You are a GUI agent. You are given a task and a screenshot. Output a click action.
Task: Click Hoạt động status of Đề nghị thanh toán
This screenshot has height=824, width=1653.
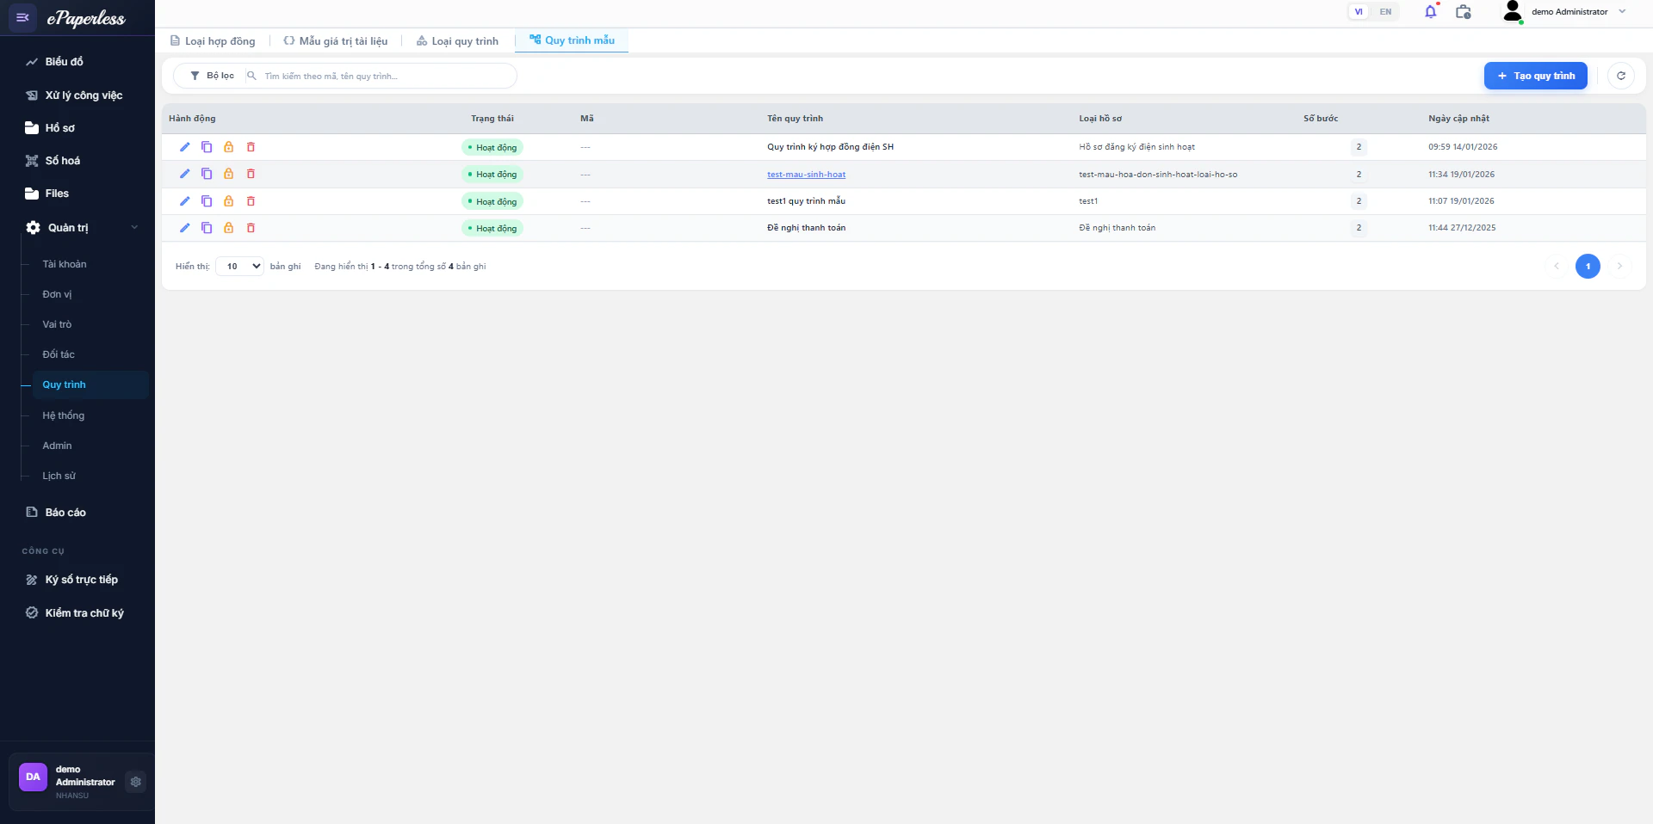492,228
